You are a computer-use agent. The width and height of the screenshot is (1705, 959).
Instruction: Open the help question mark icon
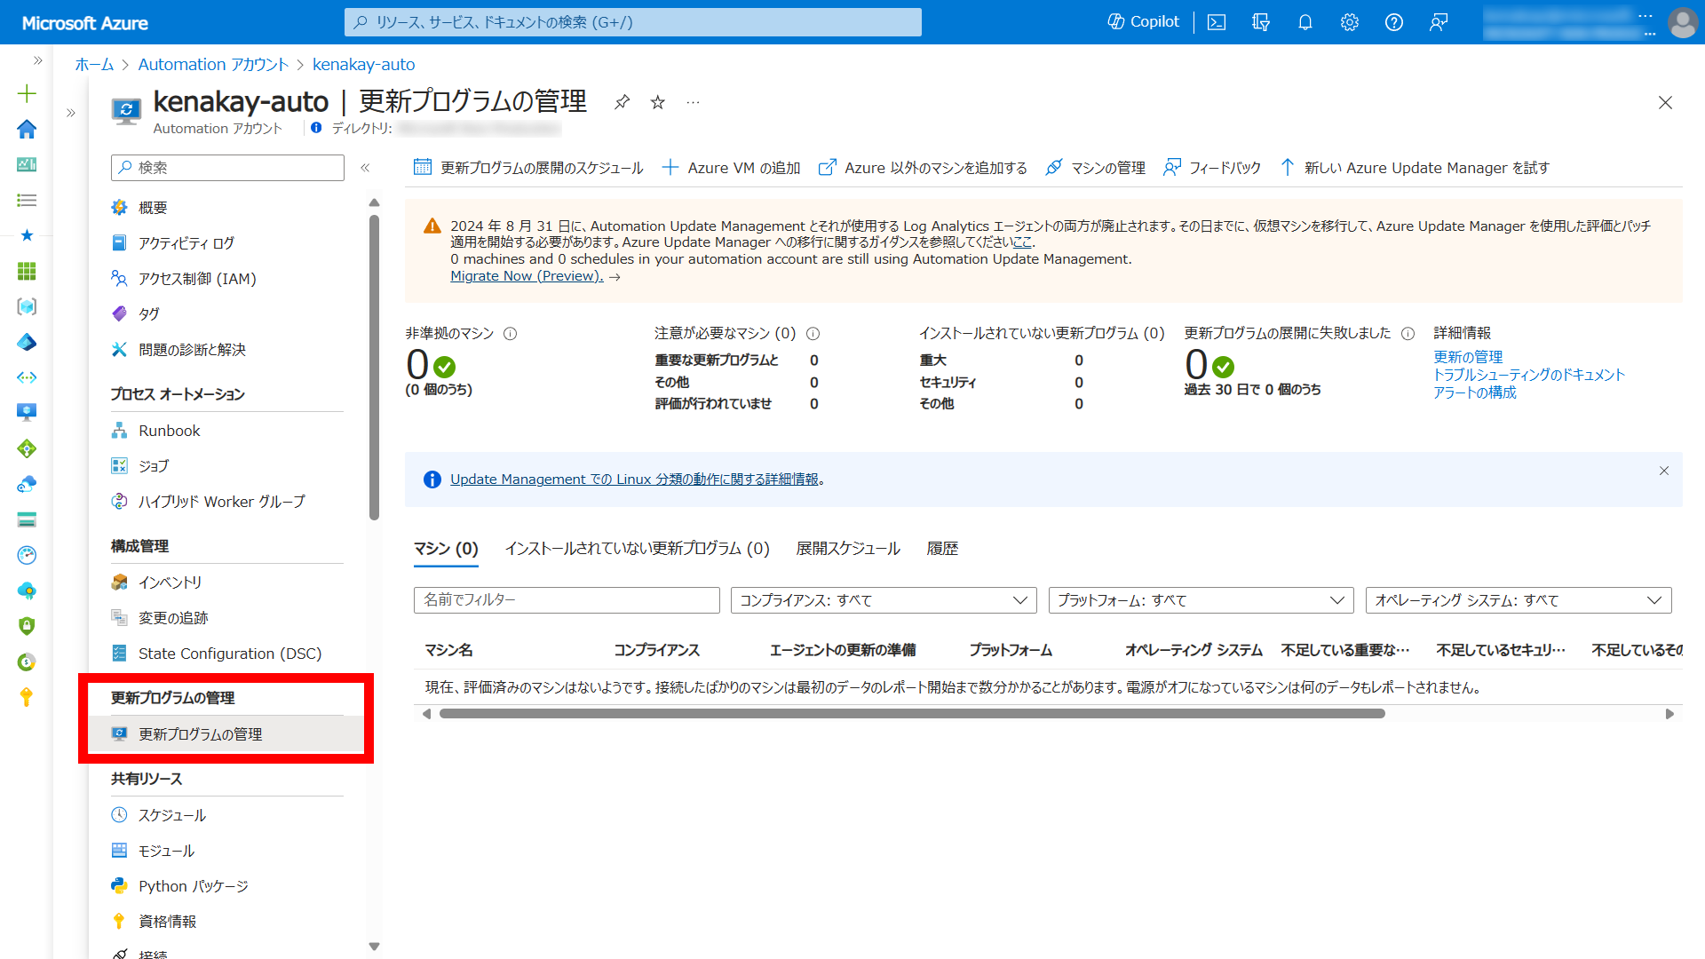[1394, 22]
